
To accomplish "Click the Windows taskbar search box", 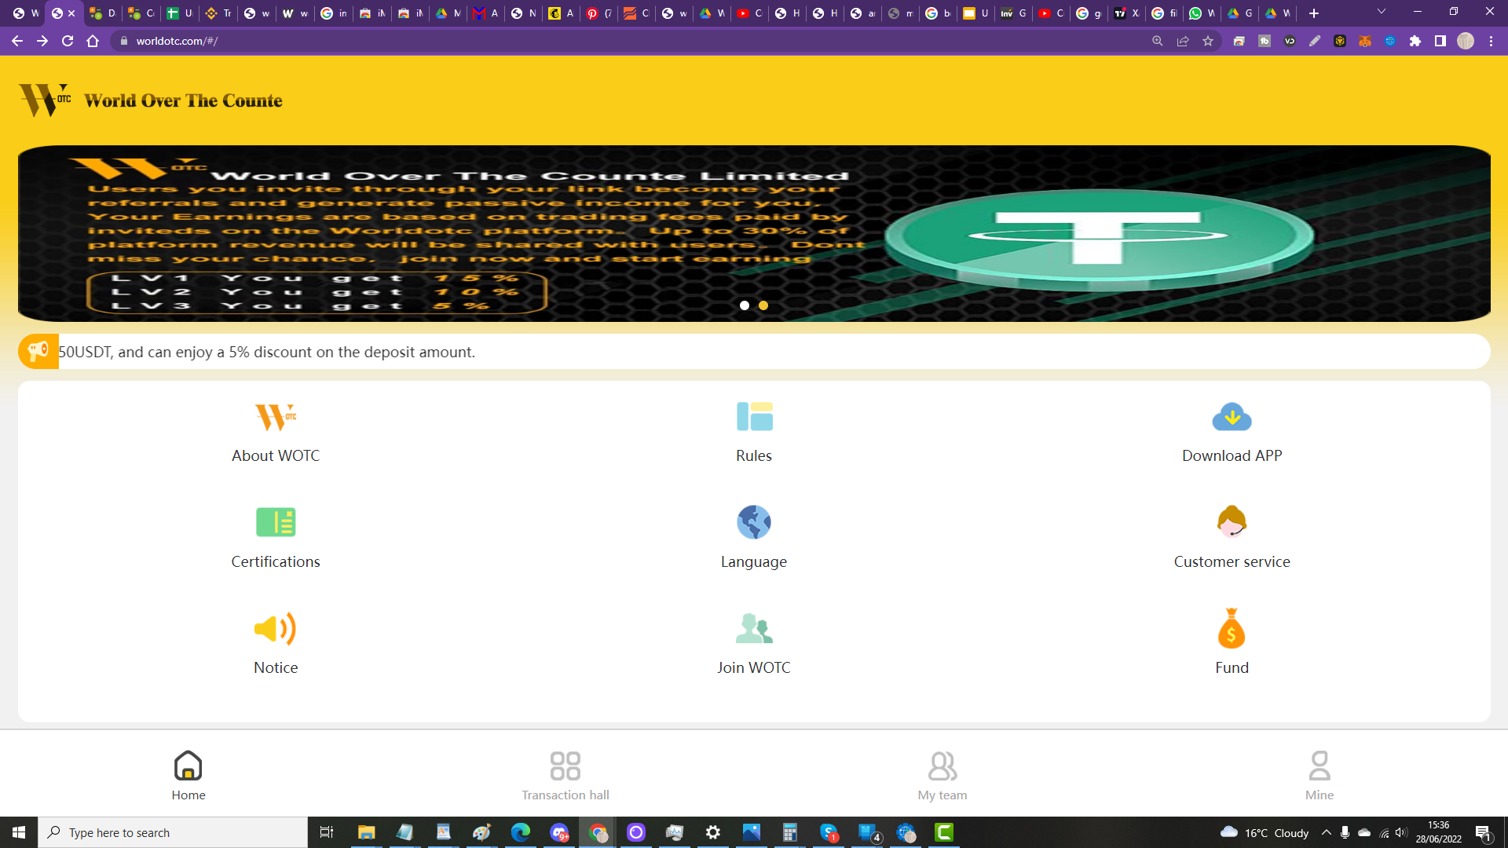I will click(173, 832).
